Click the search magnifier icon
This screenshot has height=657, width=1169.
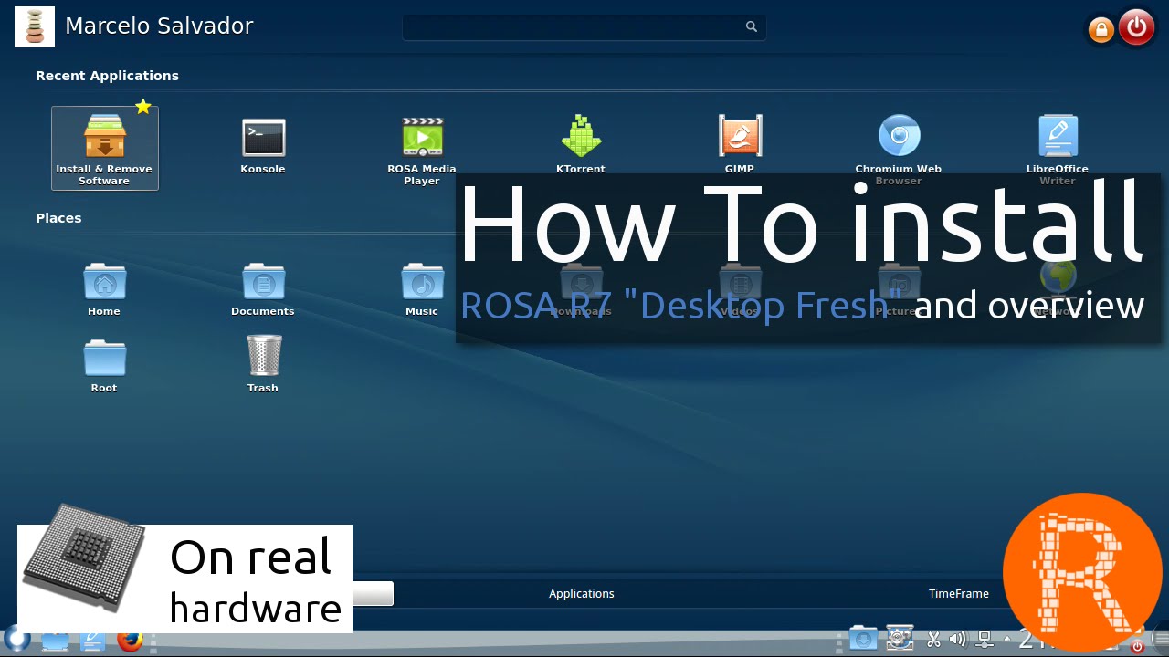(752, 27)
